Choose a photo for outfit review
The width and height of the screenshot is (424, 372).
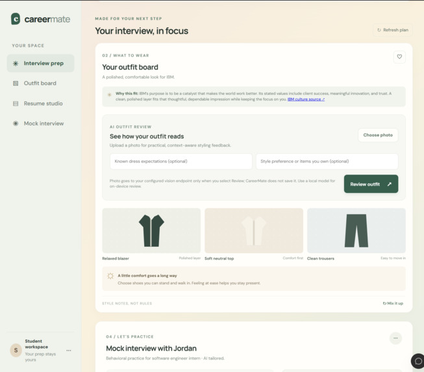pos(378,135)
